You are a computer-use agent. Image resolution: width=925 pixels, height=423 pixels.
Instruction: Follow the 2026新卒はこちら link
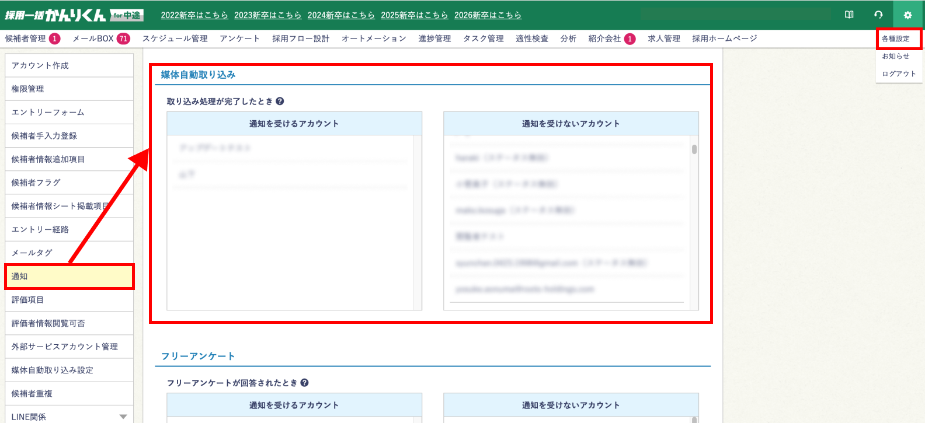488,15
